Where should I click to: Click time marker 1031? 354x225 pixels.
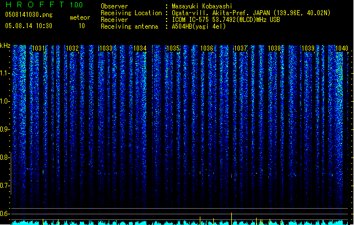pyautogui.click(x=38, y=48)
